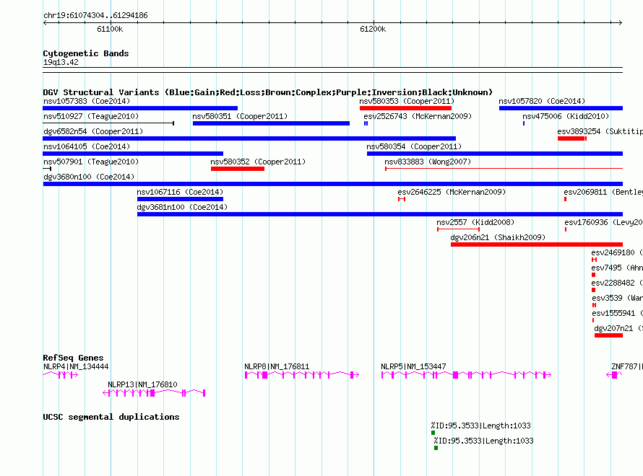Click the RefSeq Genes track title
The width and height of the screenshot is (643, 476).
tap(73, 358)
